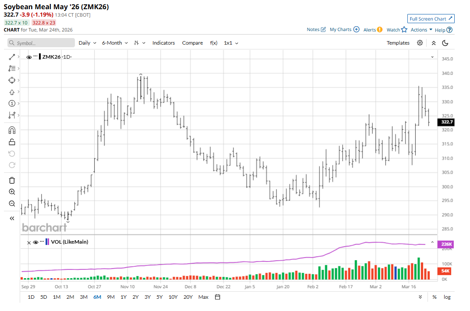This screenshot has height=311, width=470.
Task: Remove the VOL indicator with X
Action: click(x=29, y=243)
